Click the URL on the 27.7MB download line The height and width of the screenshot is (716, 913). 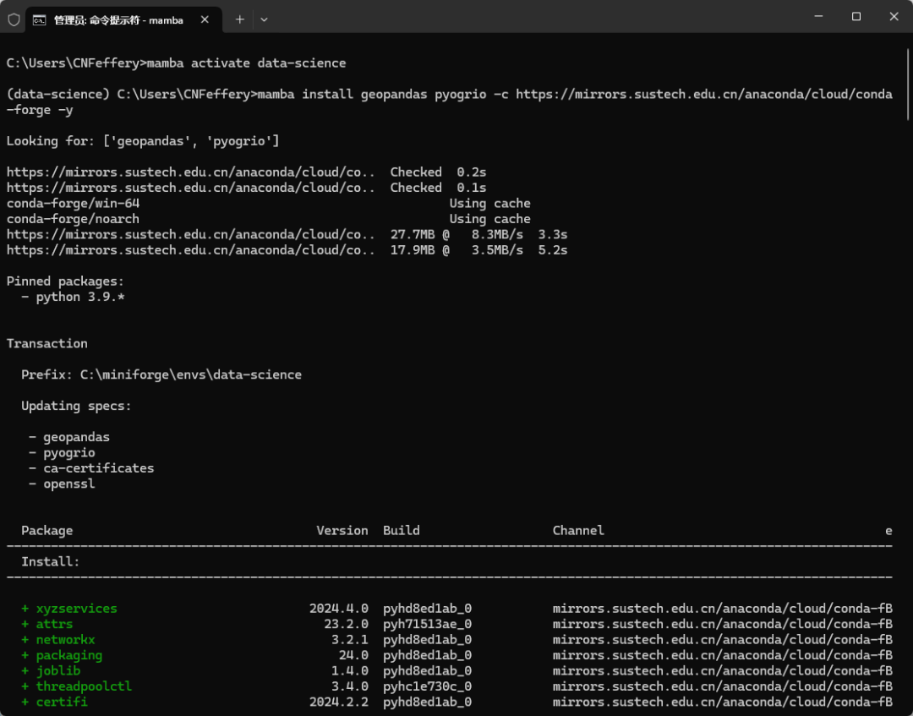tap(190, 234)
